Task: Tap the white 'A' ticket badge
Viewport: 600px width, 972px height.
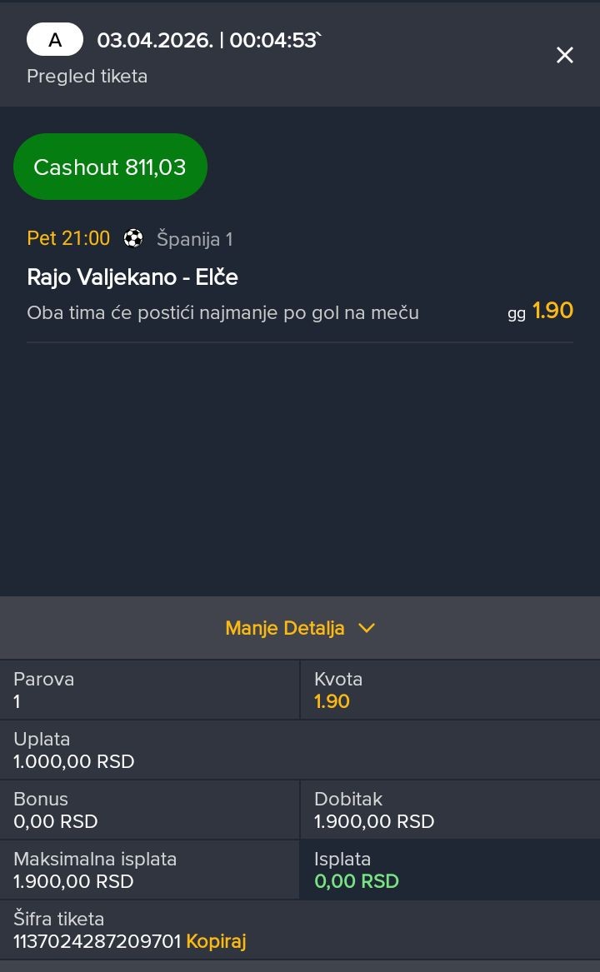Action: tap(55, 39)
